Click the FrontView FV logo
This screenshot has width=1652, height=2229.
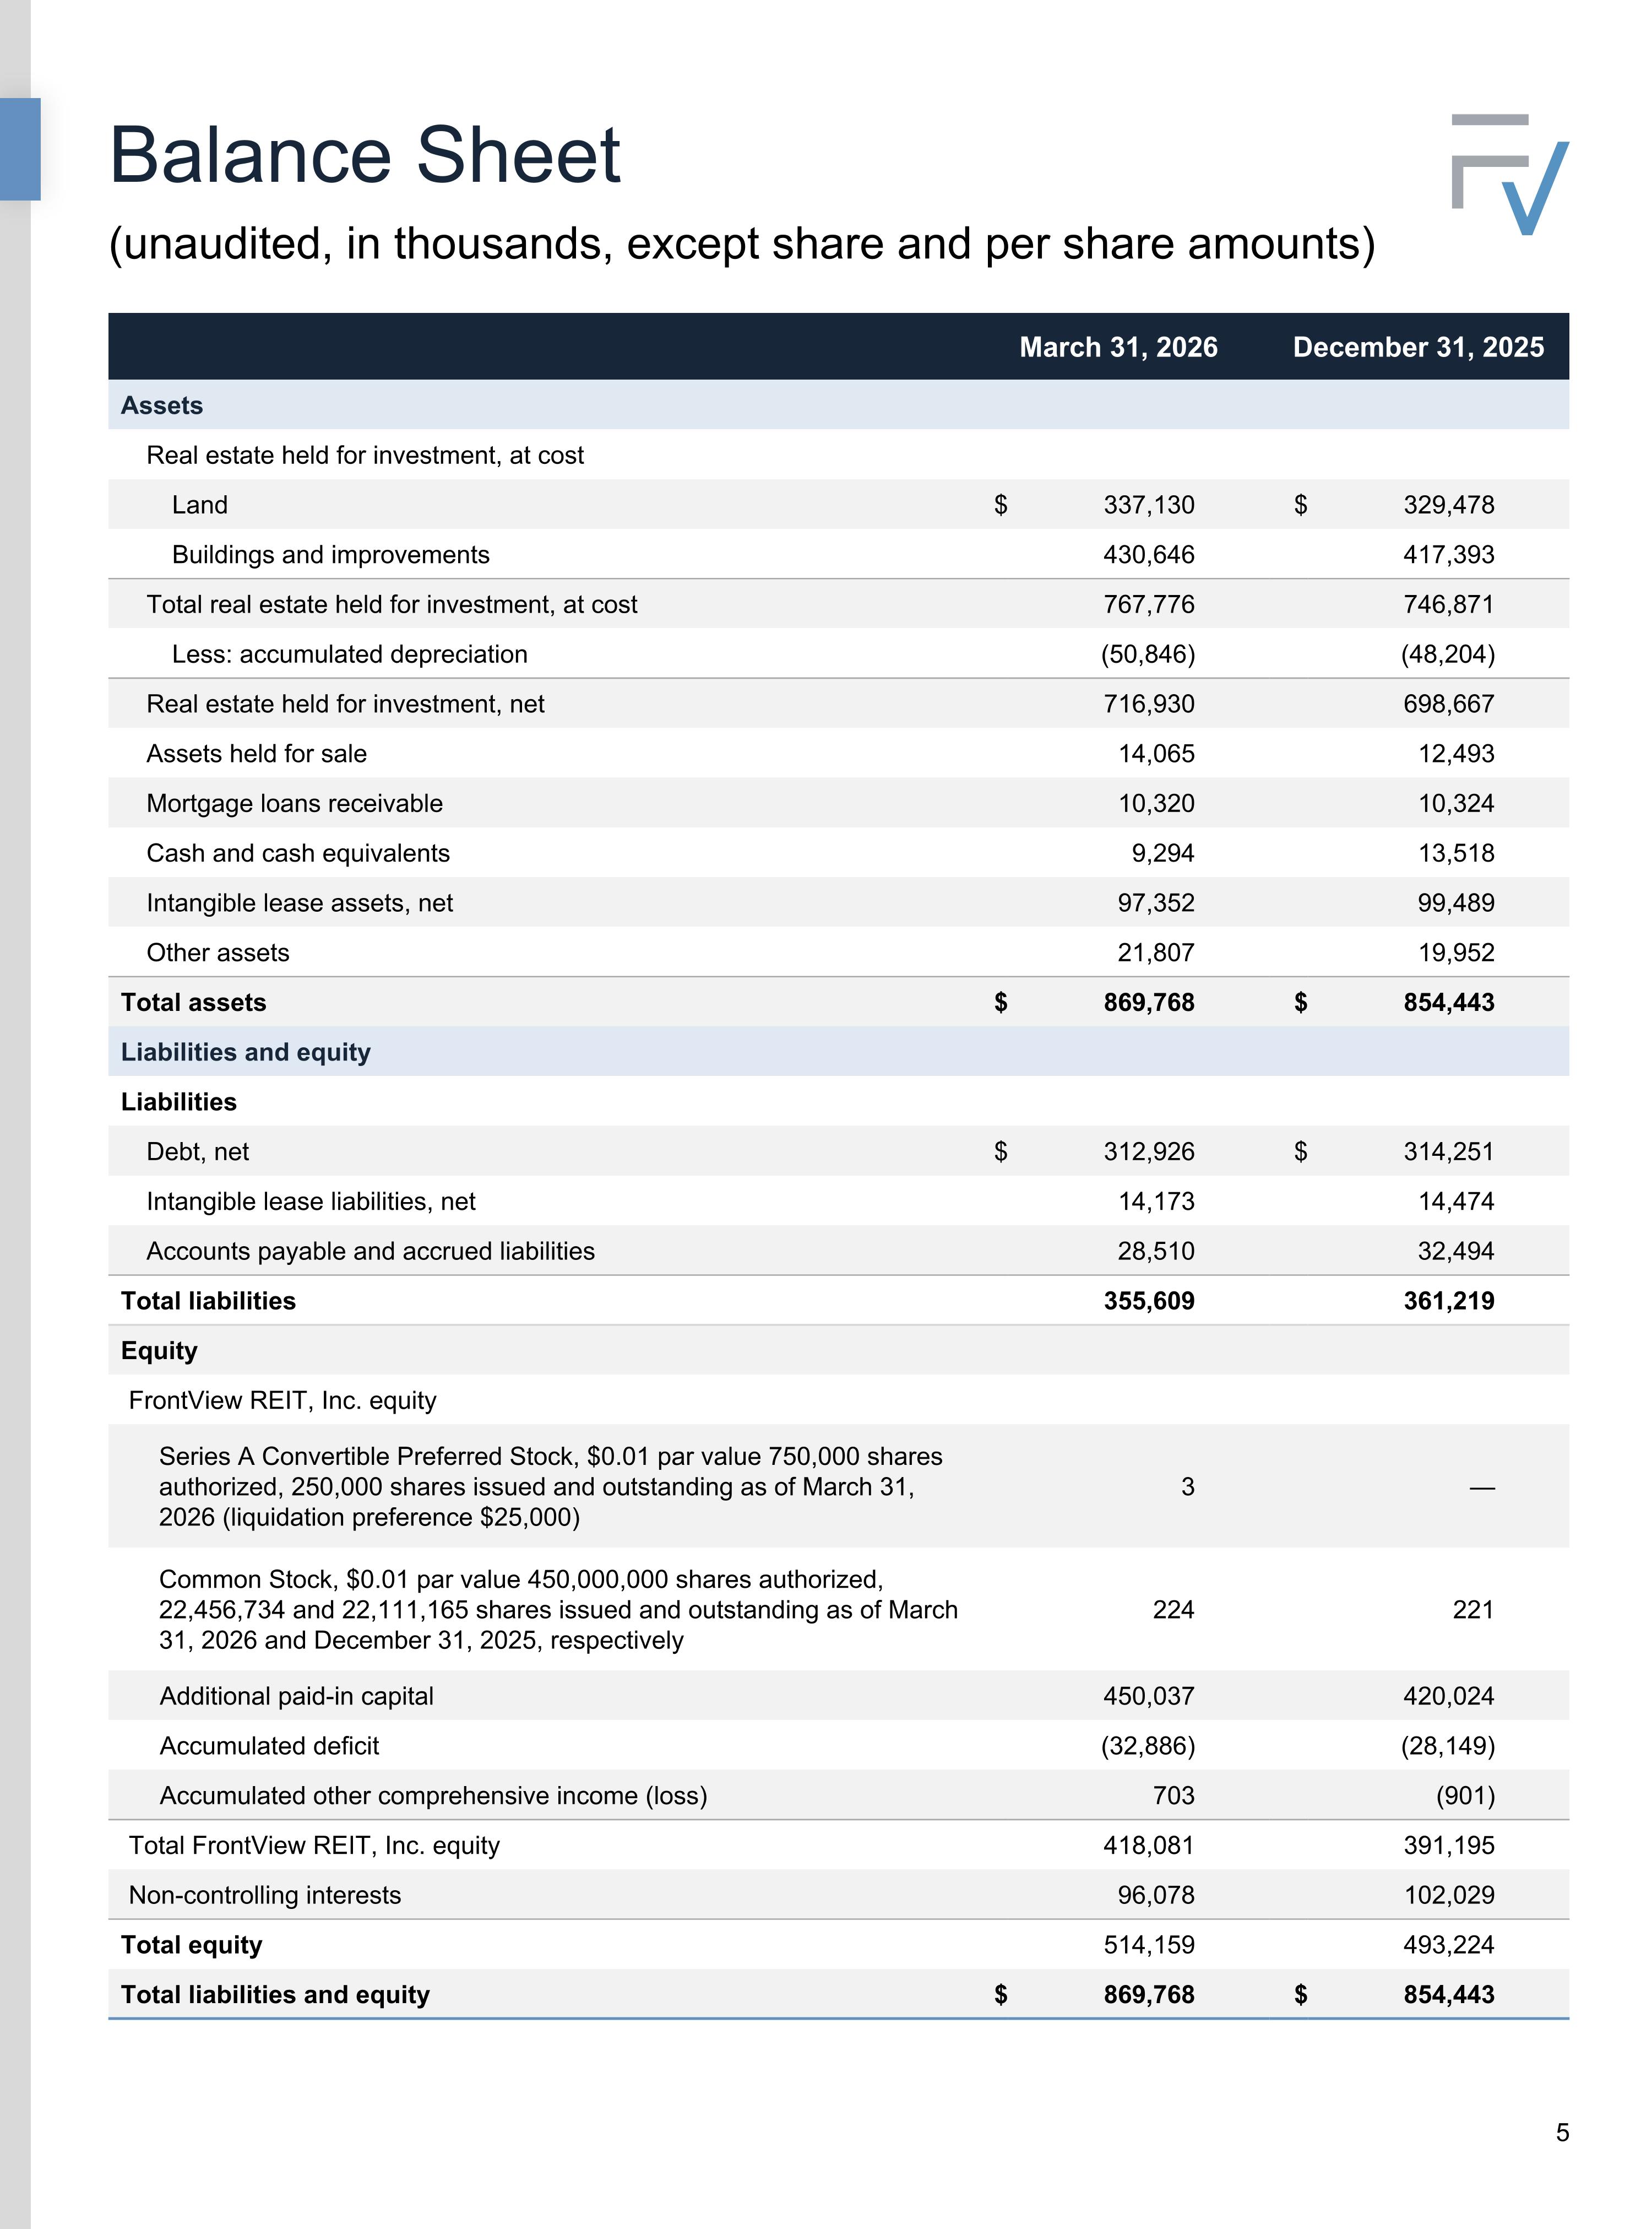point(1509,175)
